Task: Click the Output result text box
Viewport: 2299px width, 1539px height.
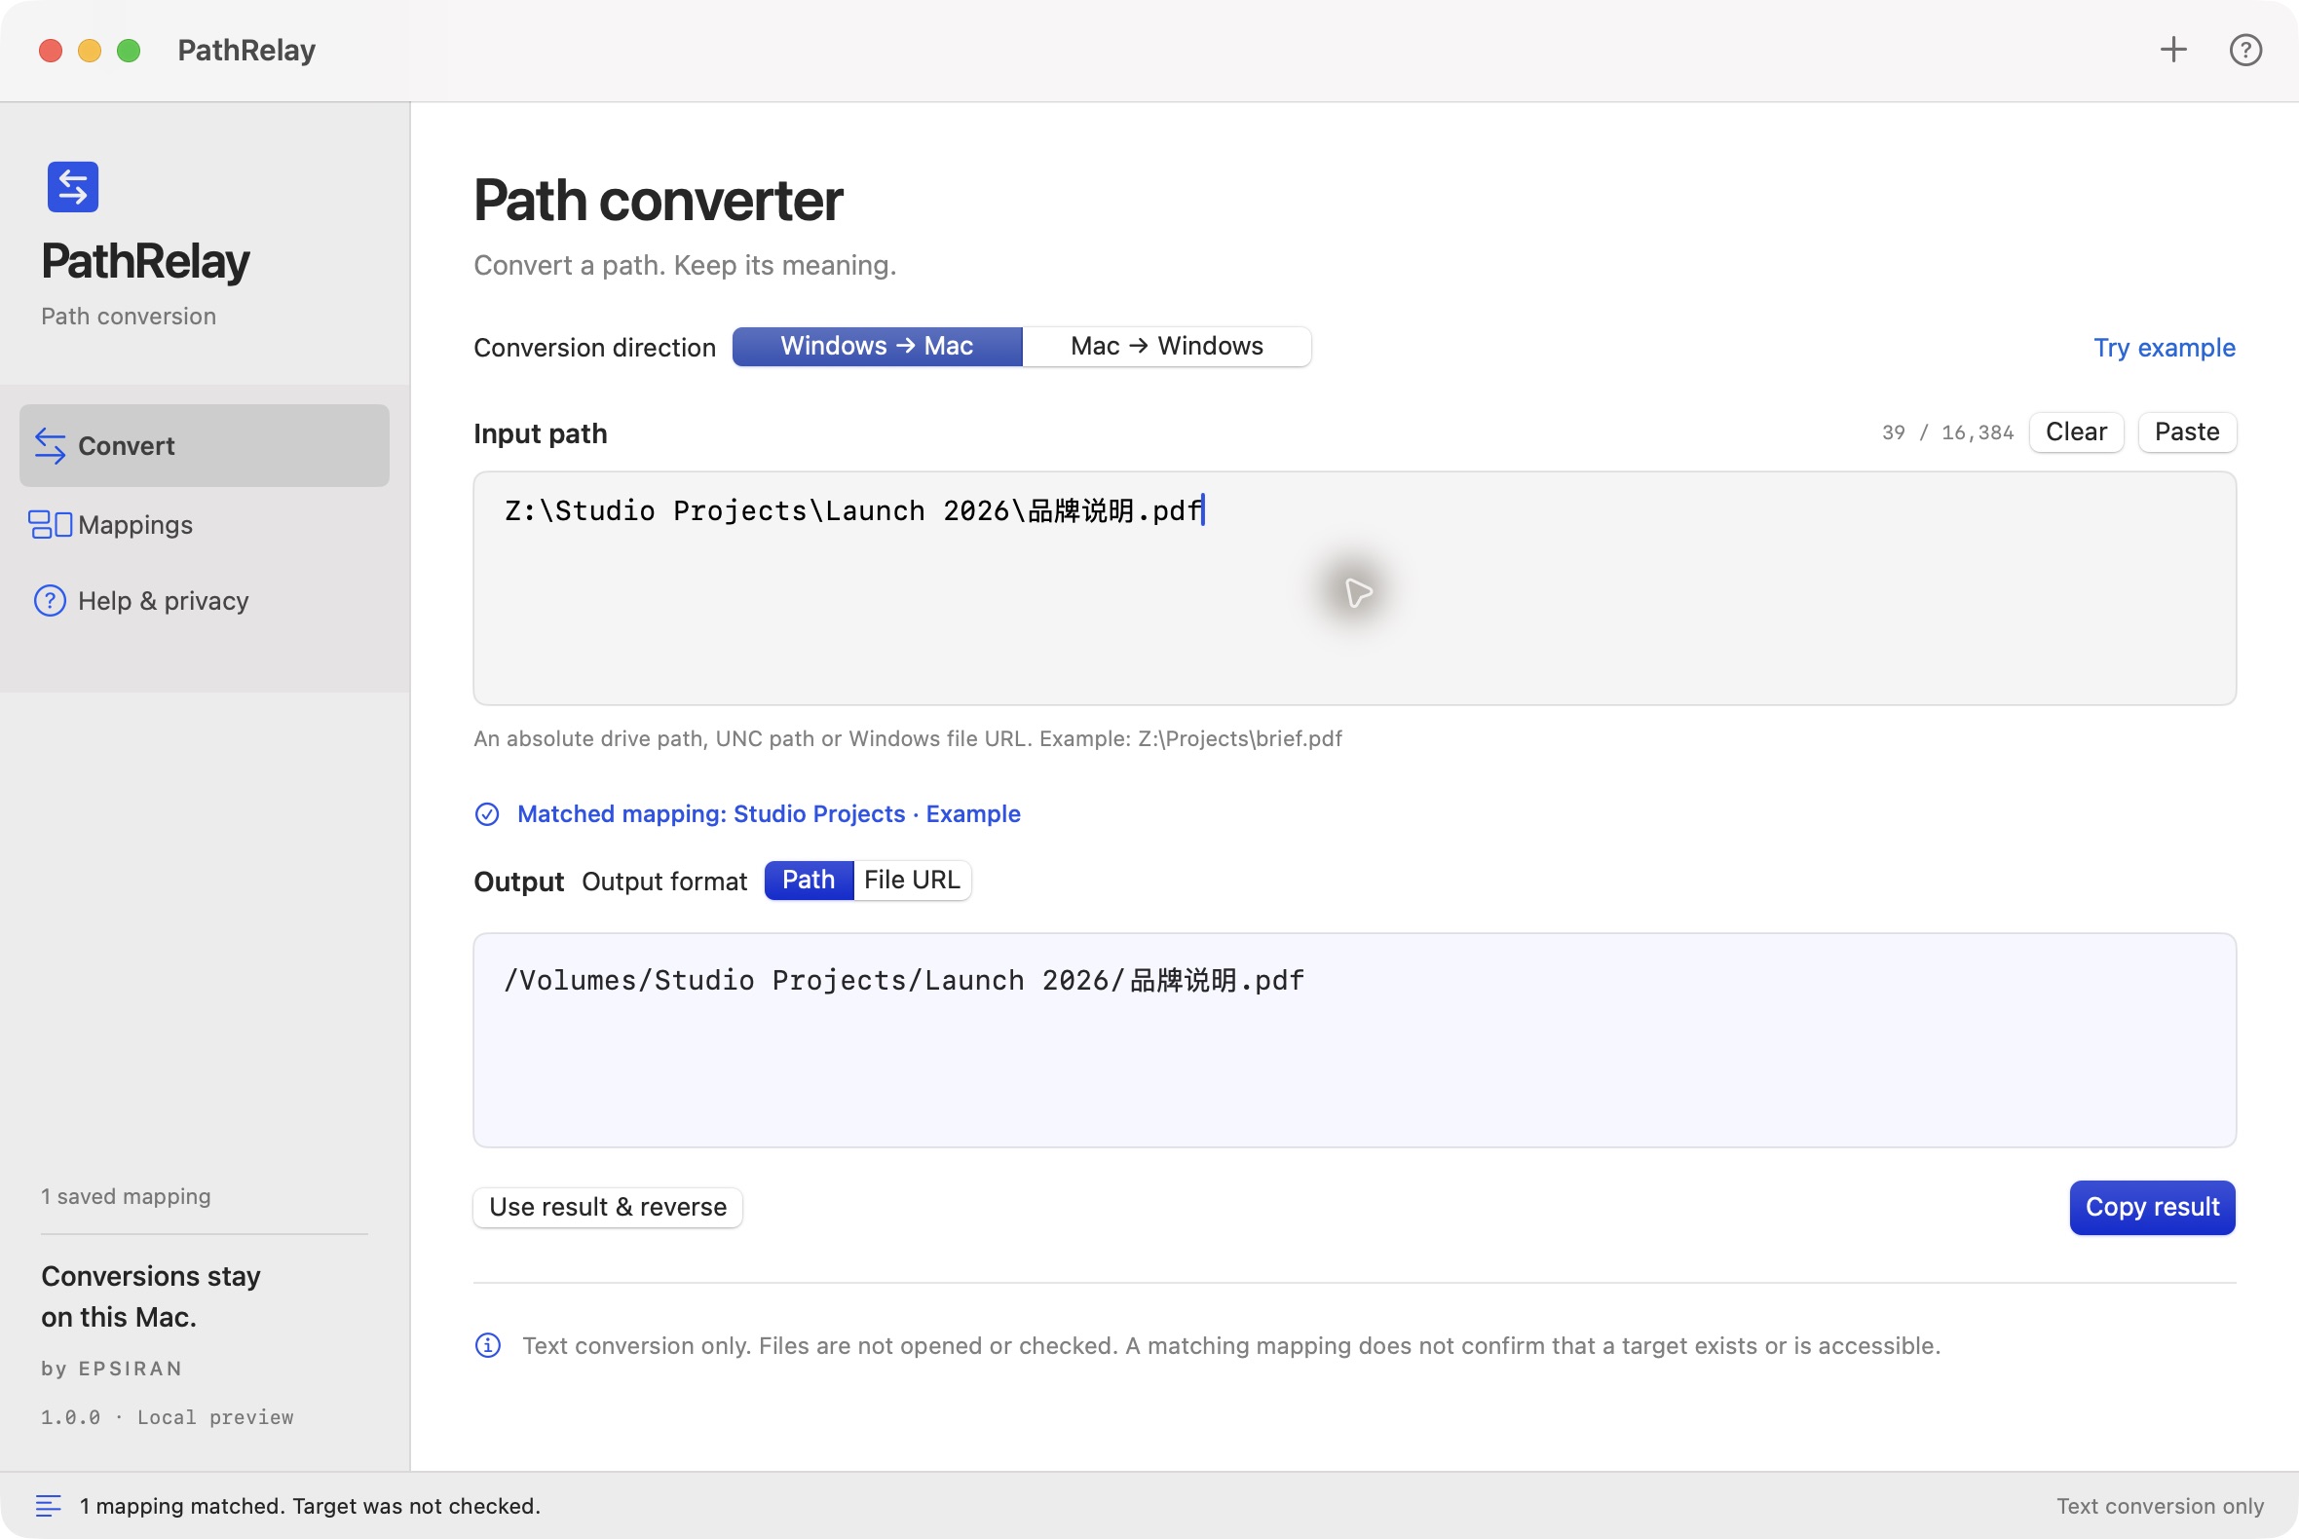Action: (x=1355, y=1040)
